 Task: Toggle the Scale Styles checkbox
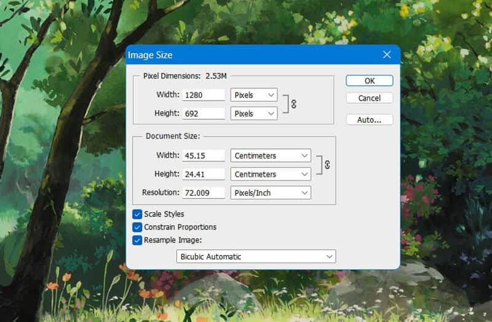(138, 214)
